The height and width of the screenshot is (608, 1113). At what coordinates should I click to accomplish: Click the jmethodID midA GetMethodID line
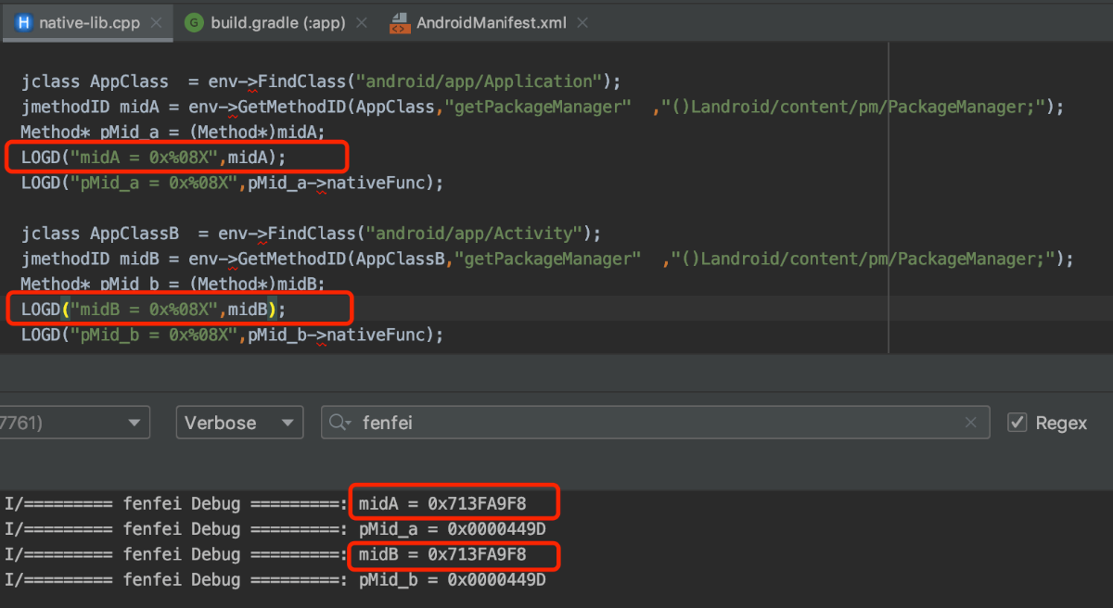543,107
